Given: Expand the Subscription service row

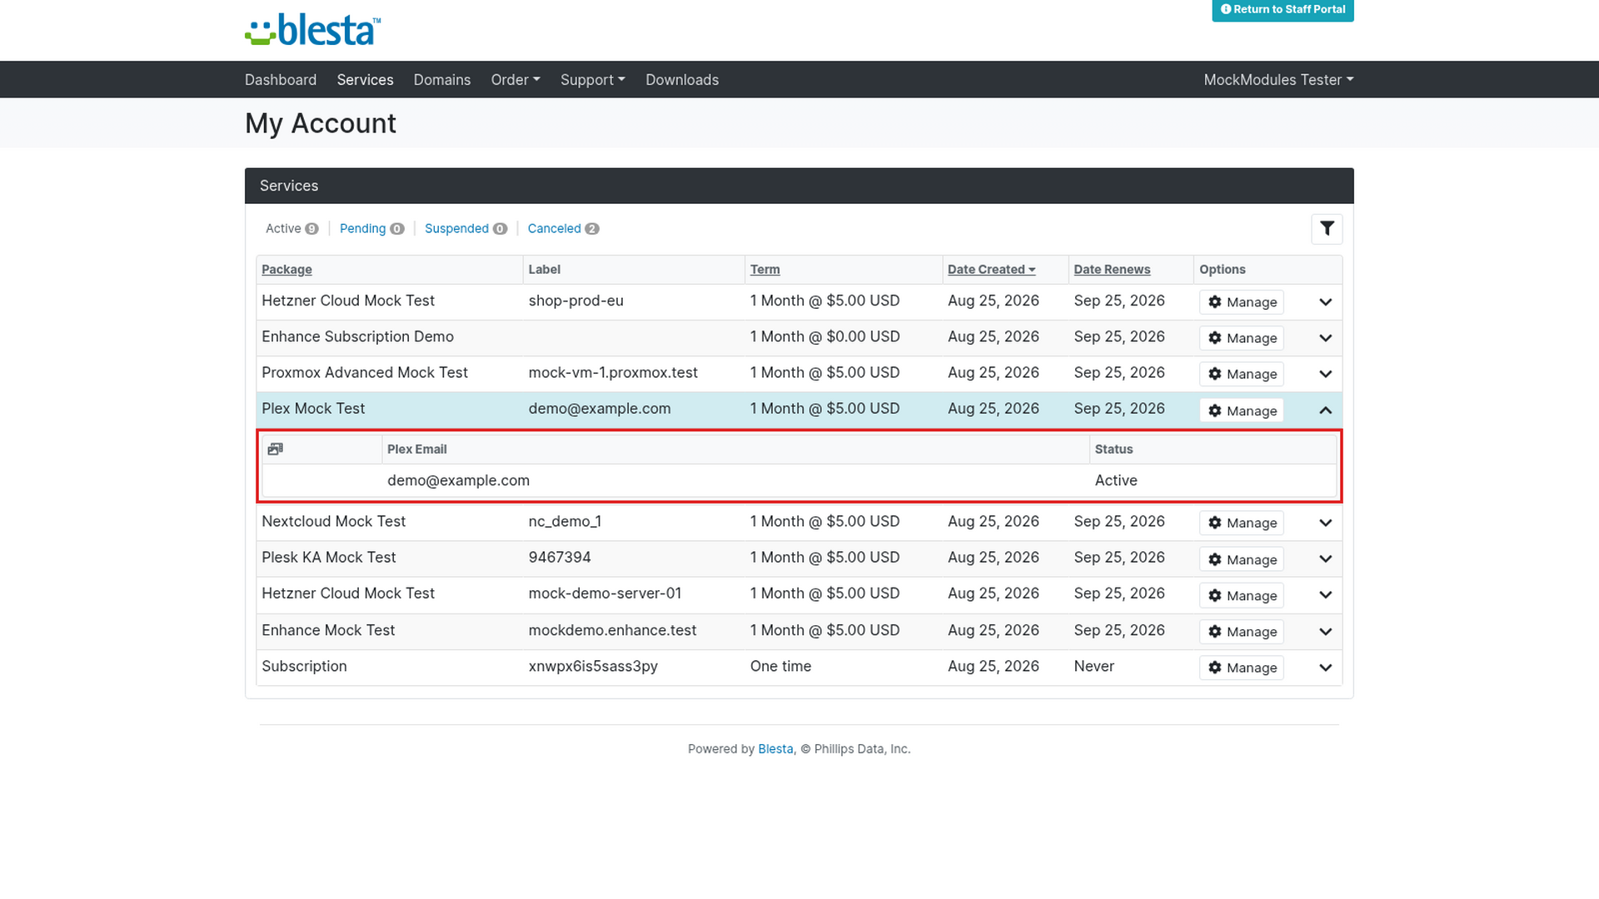Looking at the screenshot, I should pos(1326,668).
